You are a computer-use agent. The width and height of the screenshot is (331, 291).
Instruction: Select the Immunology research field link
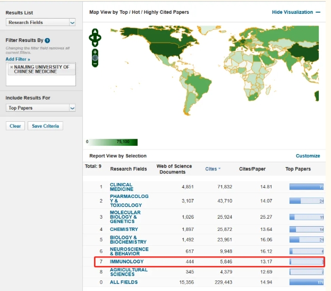coord(126,262)
